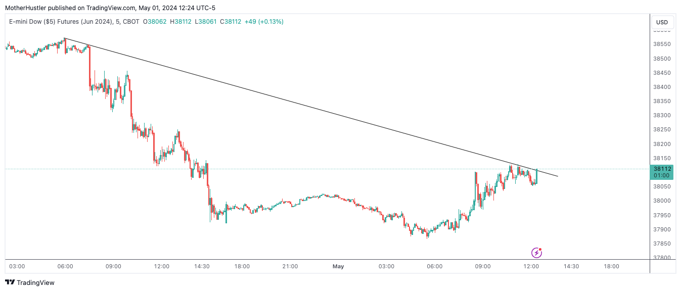Click the 21:00 label on time axis

point(290,266)
